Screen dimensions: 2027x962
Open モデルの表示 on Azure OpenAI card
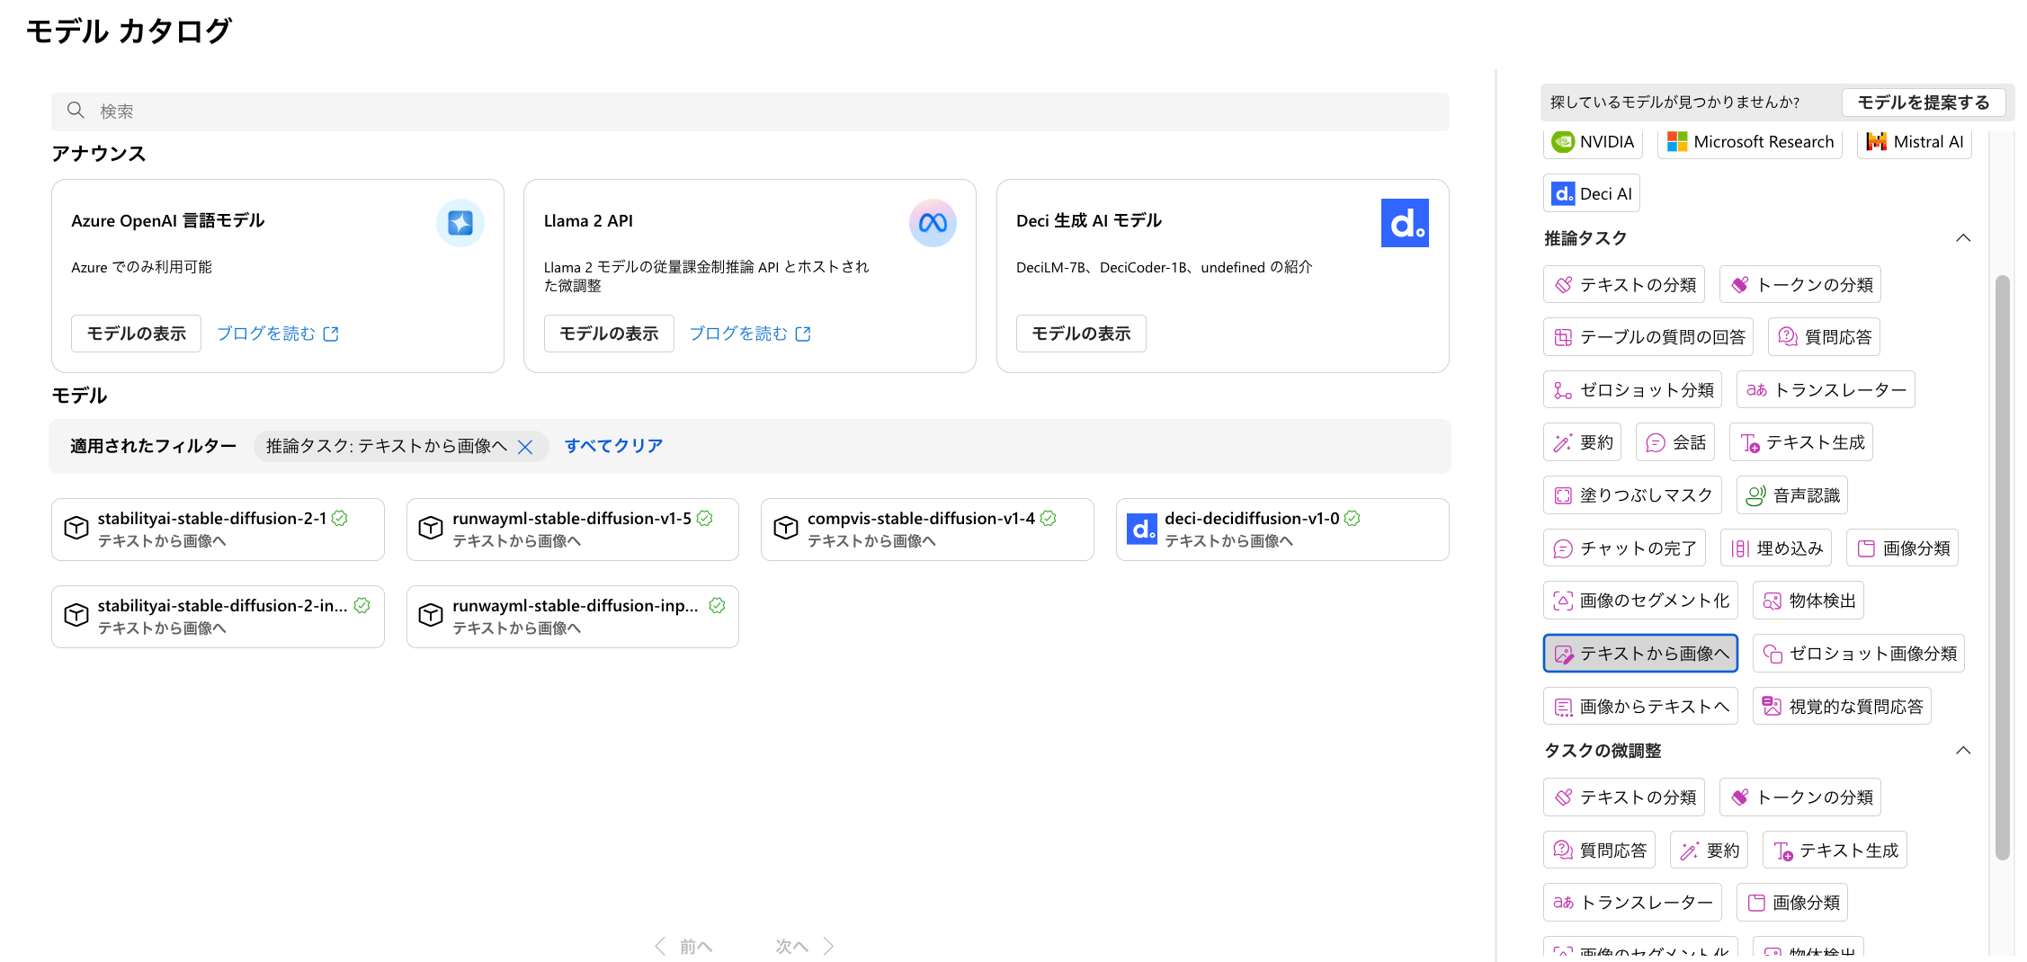(137, 334)
